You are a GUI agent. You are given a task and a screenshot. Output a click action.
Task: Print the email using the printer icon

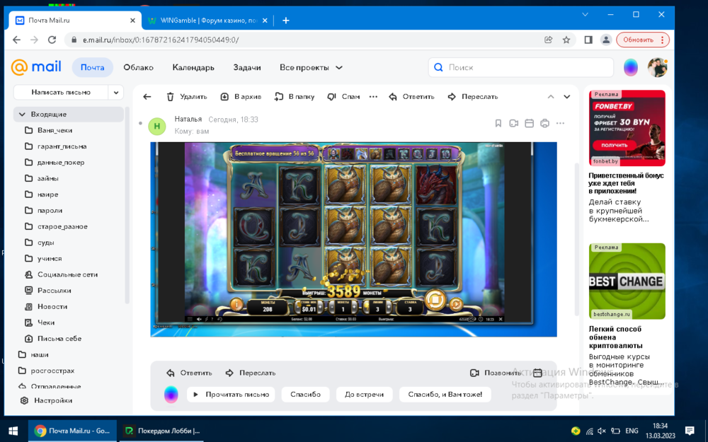(544, 124)
